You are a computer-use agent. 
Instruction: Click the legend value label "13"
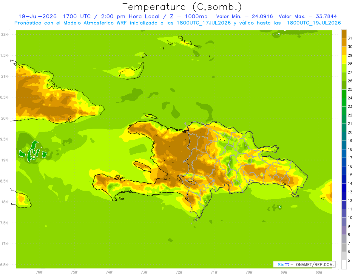(350, 192)
